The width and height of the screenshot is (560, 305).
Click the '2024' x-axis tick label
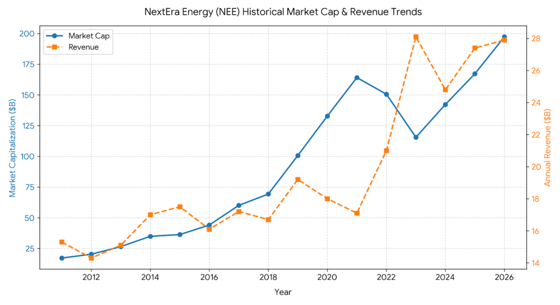click(445, 277)
